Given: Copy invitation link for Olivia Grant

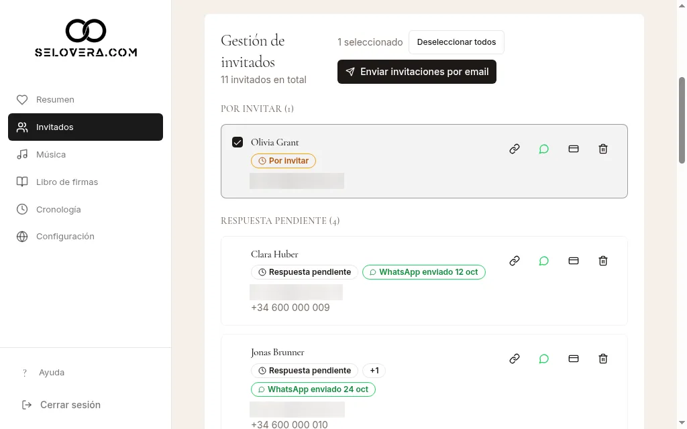Looking at the screenshot, I should (515, 149).
